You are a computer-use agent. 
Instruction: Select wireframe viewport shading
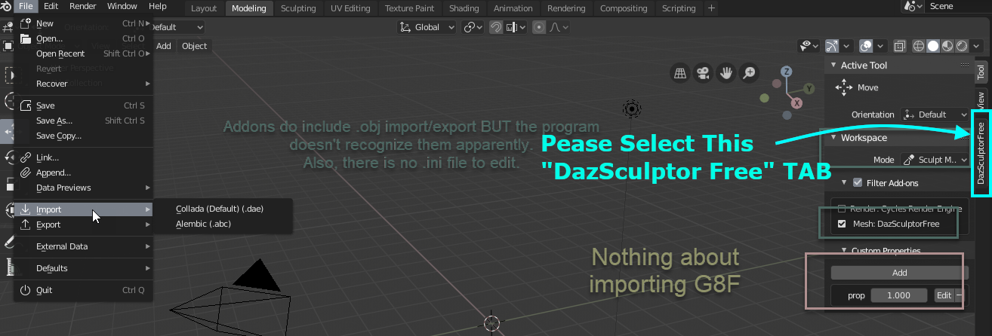(x=919, y=46)
